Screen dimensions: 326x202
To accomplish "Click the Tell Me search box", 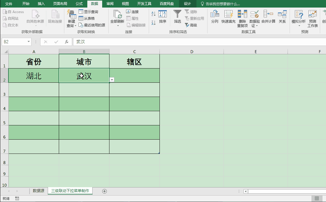I will click(x=220, y=4).
